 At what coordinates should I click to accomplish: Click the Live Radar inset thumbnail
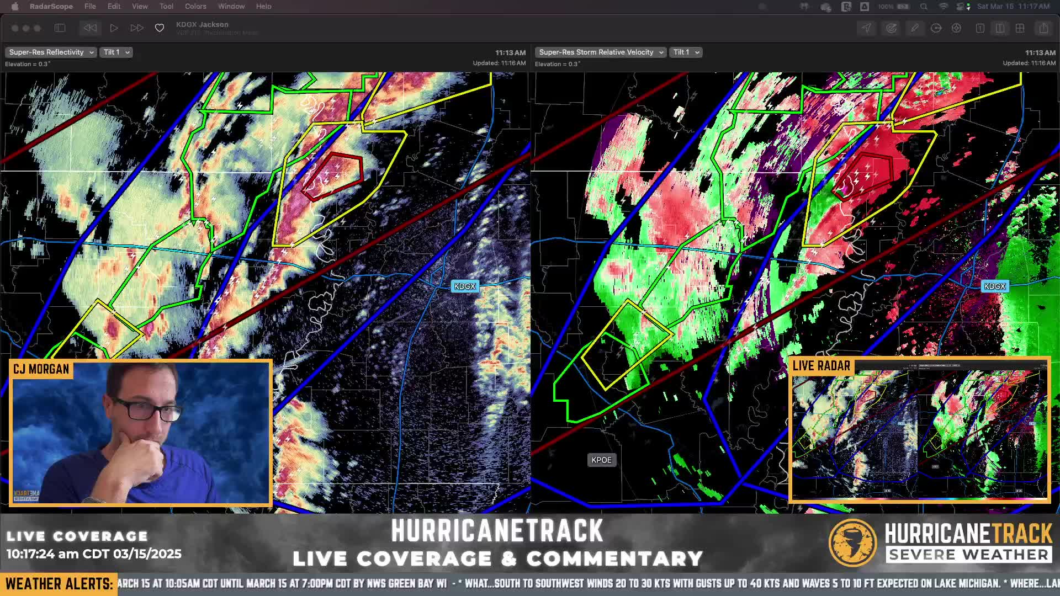click(x=919, y=430)
